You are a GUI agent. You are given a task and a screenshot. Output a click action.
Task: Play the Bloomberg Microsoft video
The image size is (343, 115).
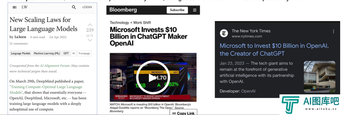coord(153,78)
